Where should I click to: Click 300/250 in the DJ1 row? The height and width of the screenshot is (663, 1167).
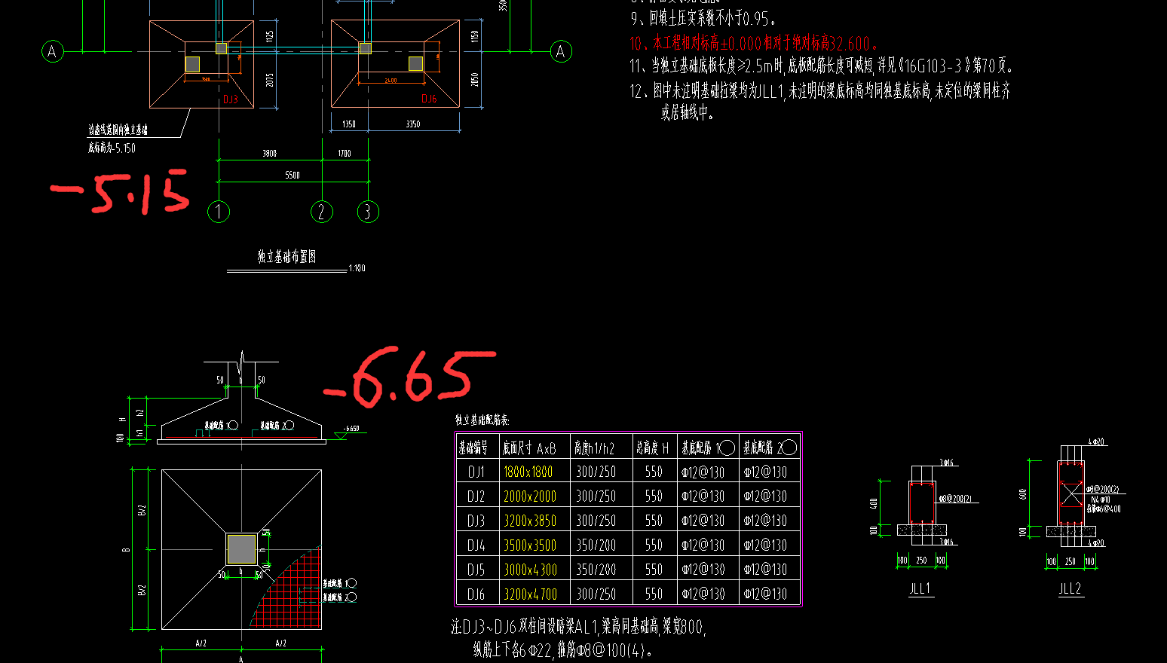click(596, 472)
